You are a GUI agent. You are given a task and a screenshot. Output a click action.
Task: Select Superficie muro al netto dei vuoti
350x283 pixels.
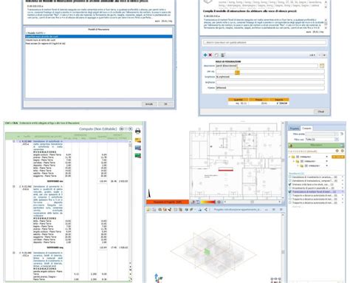point(99,36)
